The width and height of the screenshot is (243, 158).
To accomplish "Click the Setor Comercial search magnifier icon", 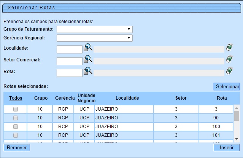I will [88, 59].
